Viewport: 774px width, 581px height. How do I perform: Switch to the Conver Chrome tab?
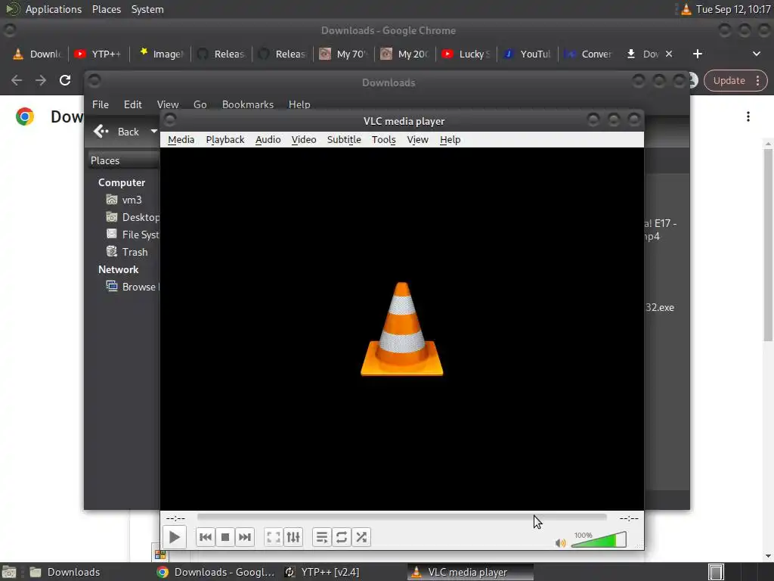pos(589,54)
